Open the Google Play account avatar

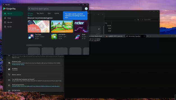[86, 9]
